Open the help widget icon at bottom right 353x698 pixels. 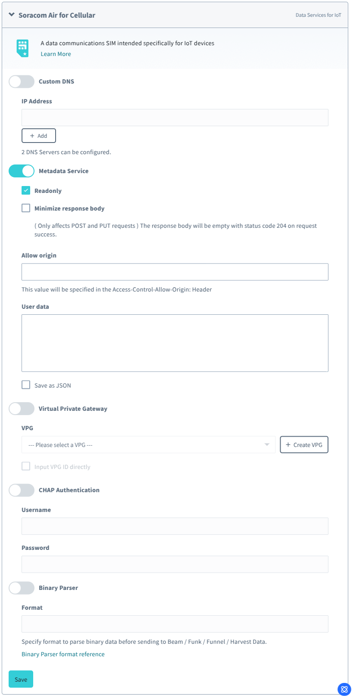pyautogui.click(x=344, y=689)
